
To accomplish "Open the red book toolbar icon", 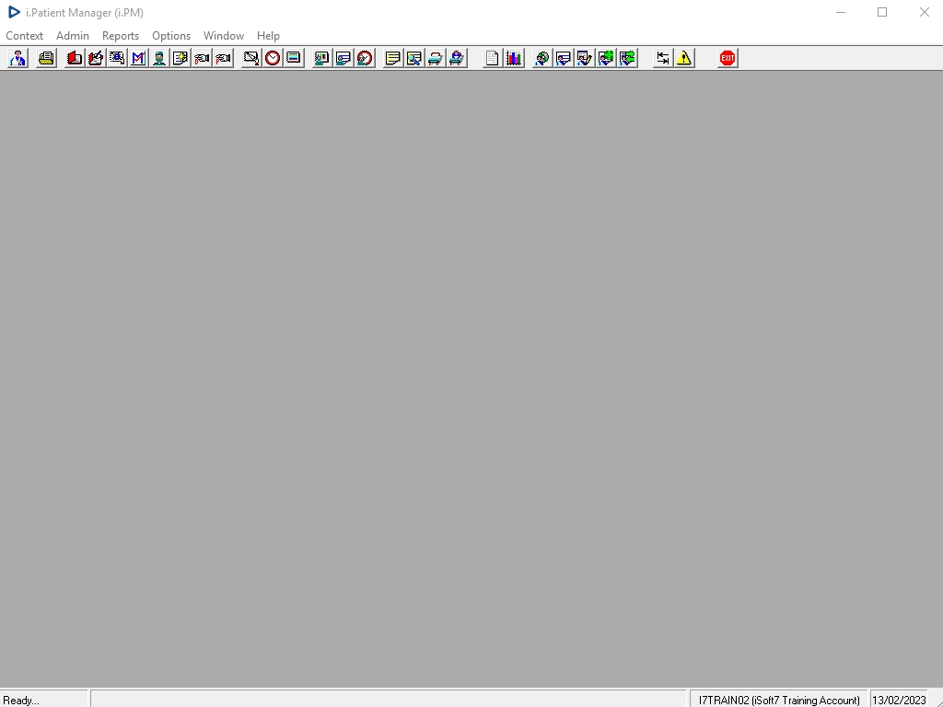I will [75, 58].
